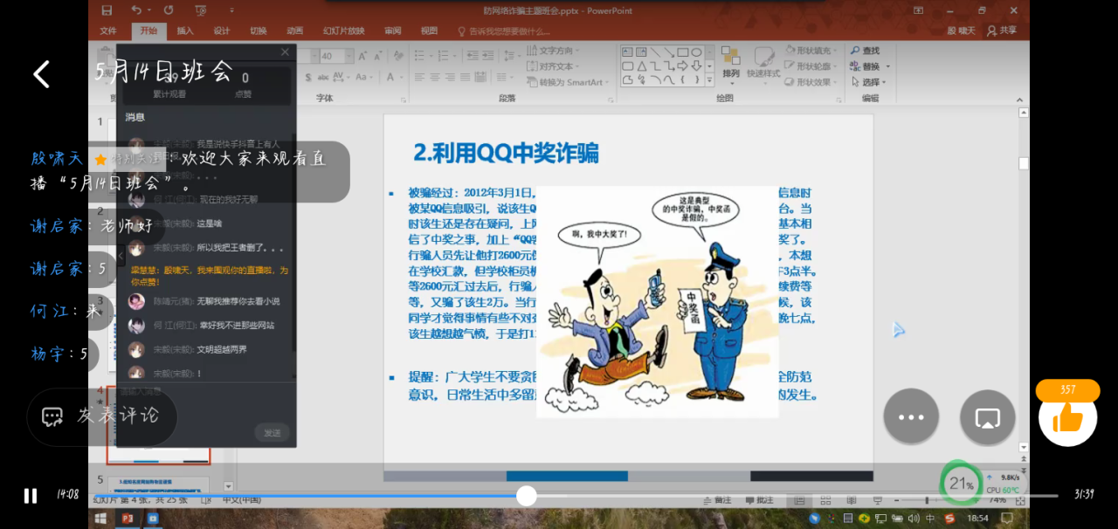This screenshot has width=1118, height=529.
Task: Switch to reading view icon
Action: point(852,500)
